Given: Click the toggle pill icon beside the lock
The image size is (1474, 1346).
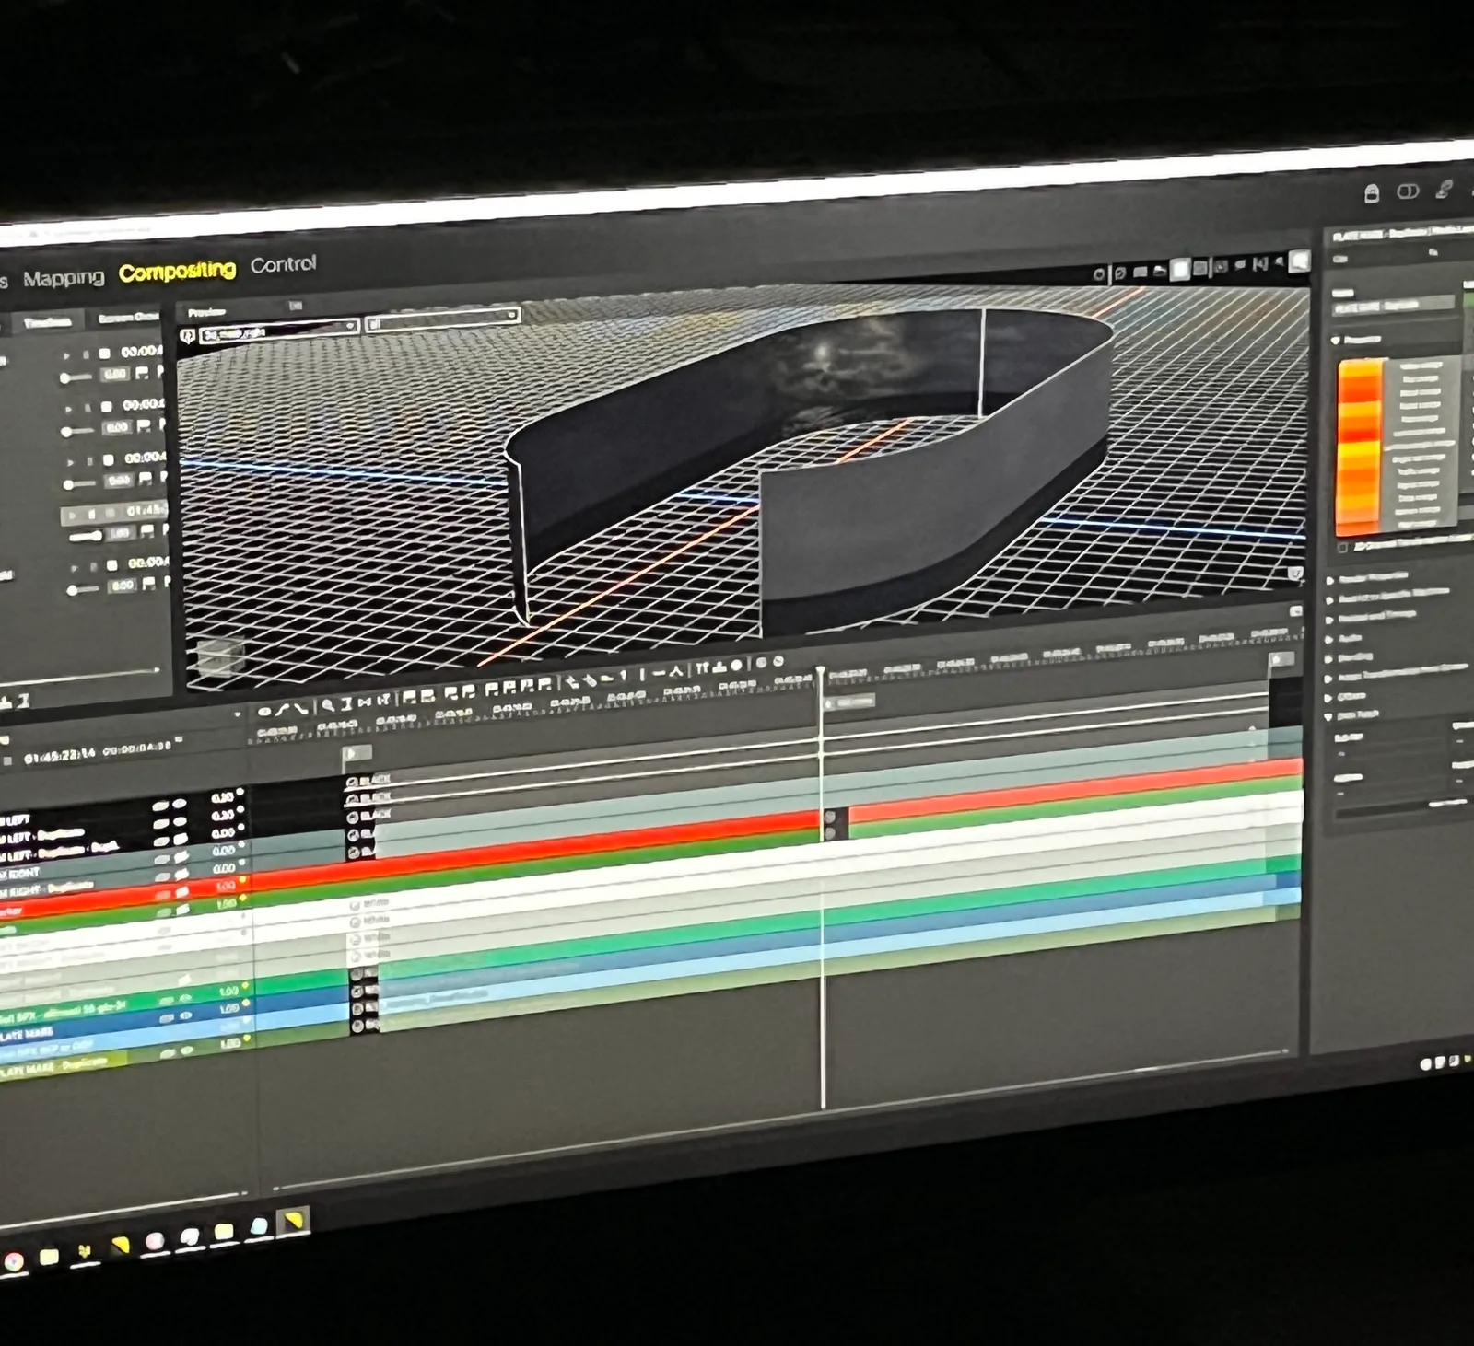Looking at the screenshot, I should pos(1408,191).
